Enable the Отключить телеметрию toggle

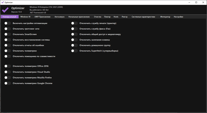pos(7,51)
